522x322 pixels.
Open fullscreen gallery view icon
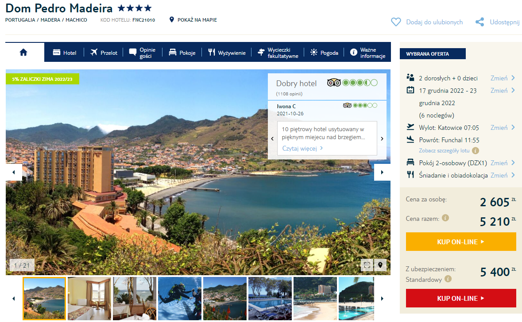coord(367,265)
